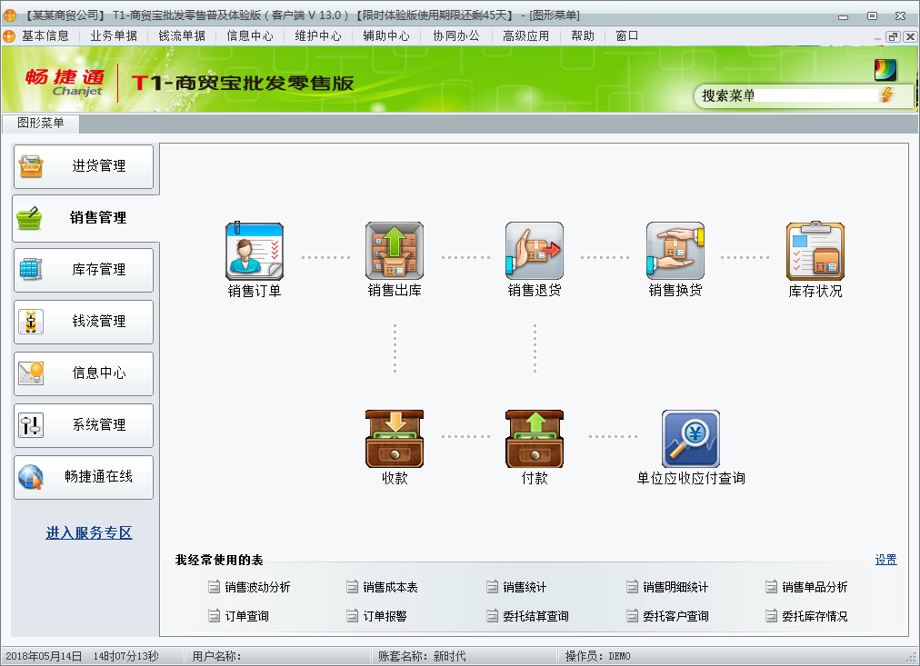The image size is (920, 666).
Task: Select the 销售管理 sidebar button
Action: coord(85,218)
